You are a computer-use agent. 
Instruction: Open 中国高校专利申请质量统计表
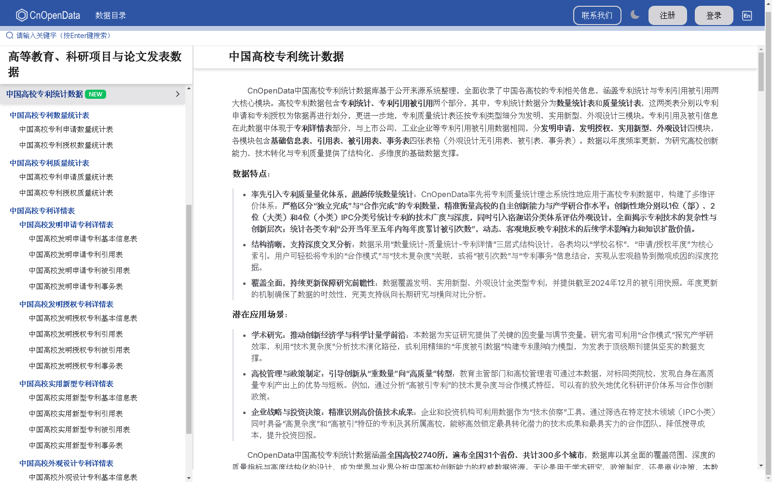66,177
